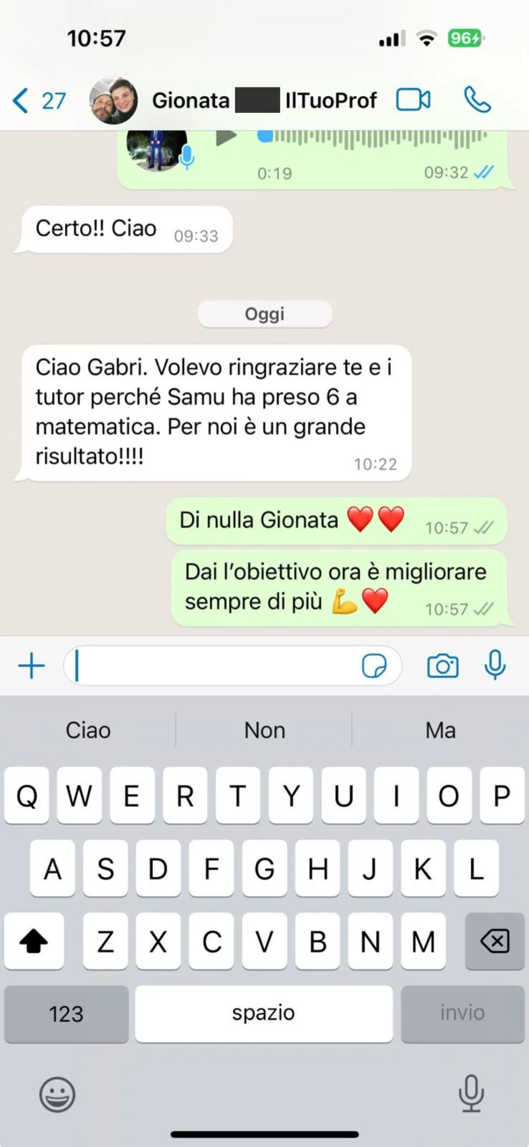Go back to the chat list
Image resolution: width=529 pixels, height=1147 pixels.
38,100
